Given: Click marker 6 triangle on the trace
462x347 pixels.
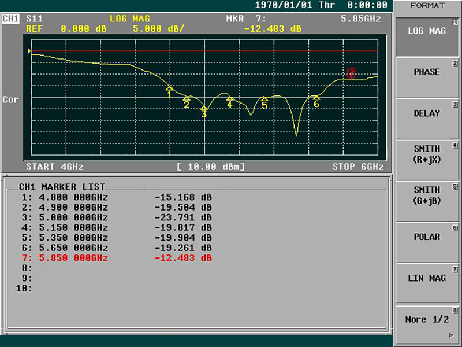Looking at the screenshot, I should coord(316,98).
